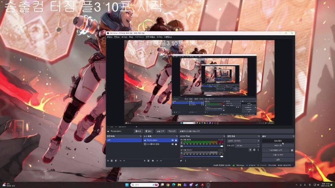Open advanced audio properties gear in mixer
The image size is (335, 188).
pos(181,161)
